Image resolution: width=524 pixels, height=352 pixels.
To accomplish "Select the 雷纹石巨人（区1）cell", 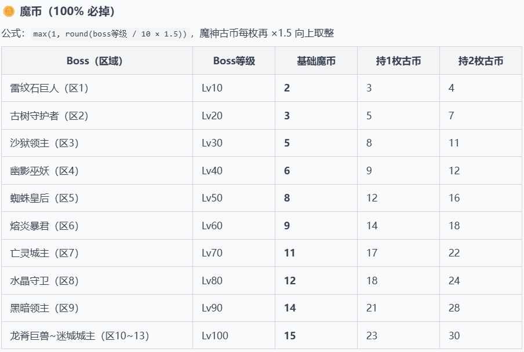I will (x=49, y=88).
